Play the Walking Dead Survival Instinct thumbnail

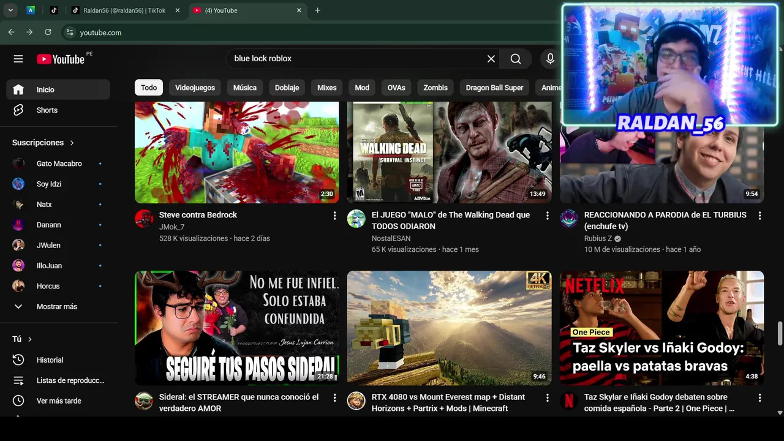tap(449, 153)
